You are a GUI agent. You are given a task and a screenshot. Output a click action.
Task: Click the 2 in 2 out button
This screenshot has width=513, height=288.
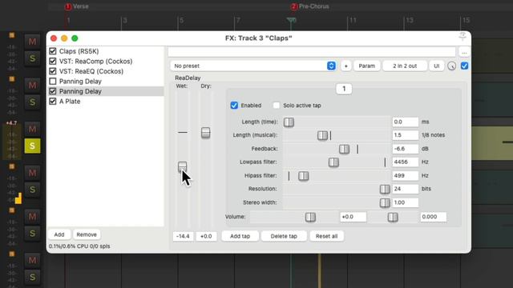[405, 66]
